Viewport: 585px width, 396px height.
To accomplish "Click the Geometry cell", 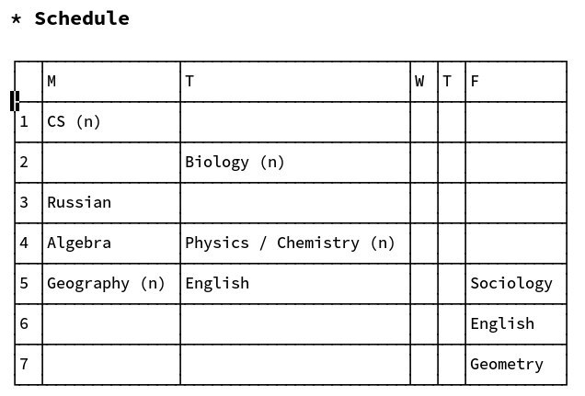I will [x=516, y=365].
